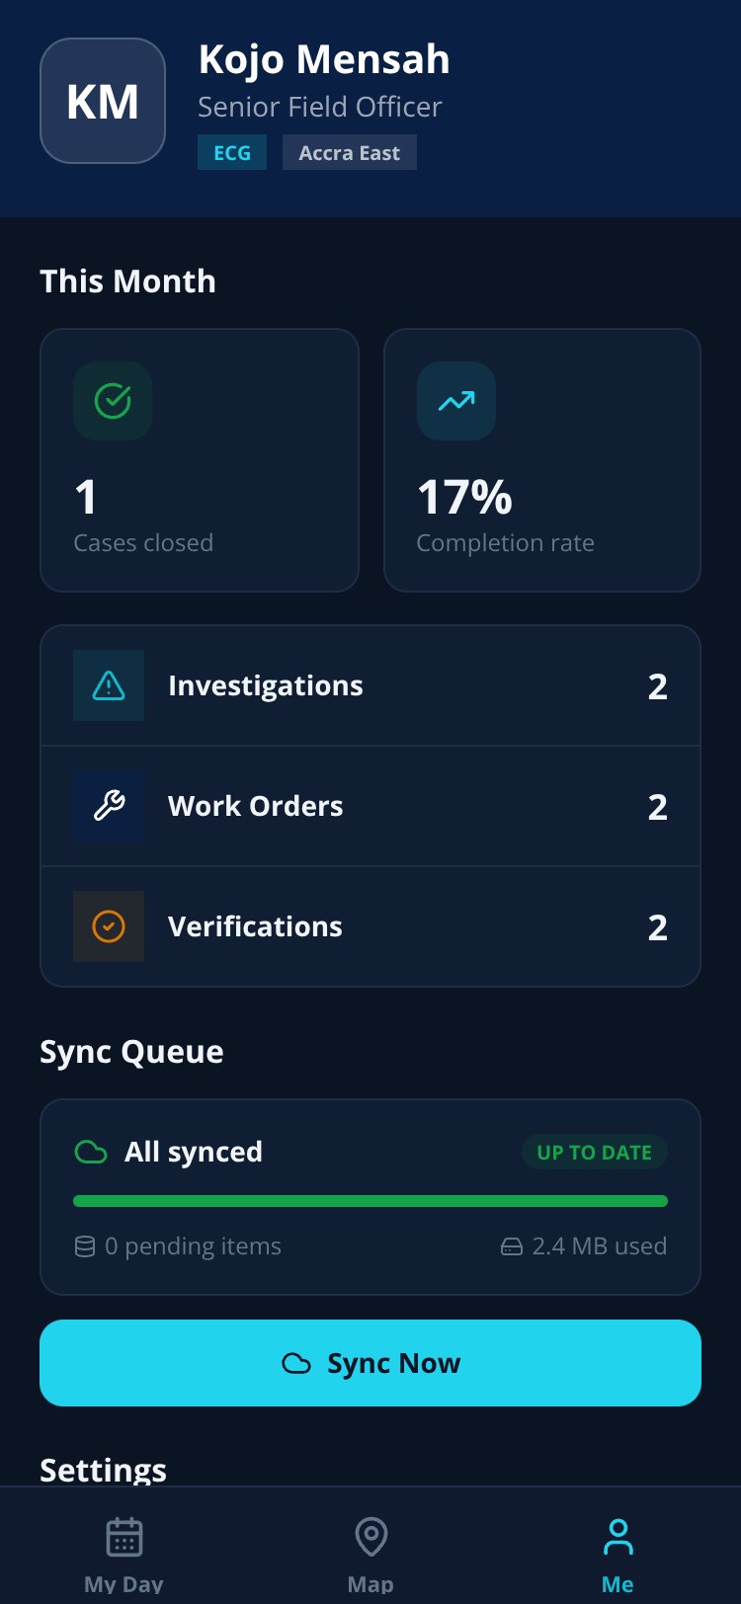
Task: Click the Investigations warning triangle icon
Action: [109, 685]
